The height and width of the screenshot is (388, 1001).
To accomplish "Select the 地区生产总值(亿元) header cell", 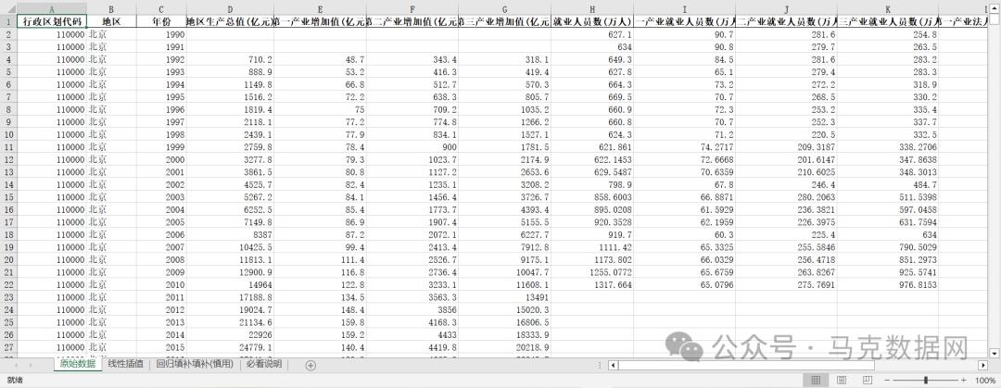I will (x=230, y=21).
